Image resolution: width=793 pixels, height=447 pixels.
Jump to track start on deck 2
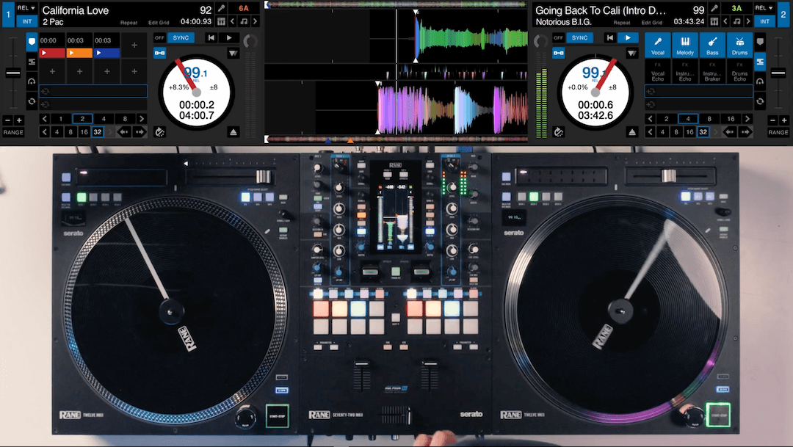610,38
